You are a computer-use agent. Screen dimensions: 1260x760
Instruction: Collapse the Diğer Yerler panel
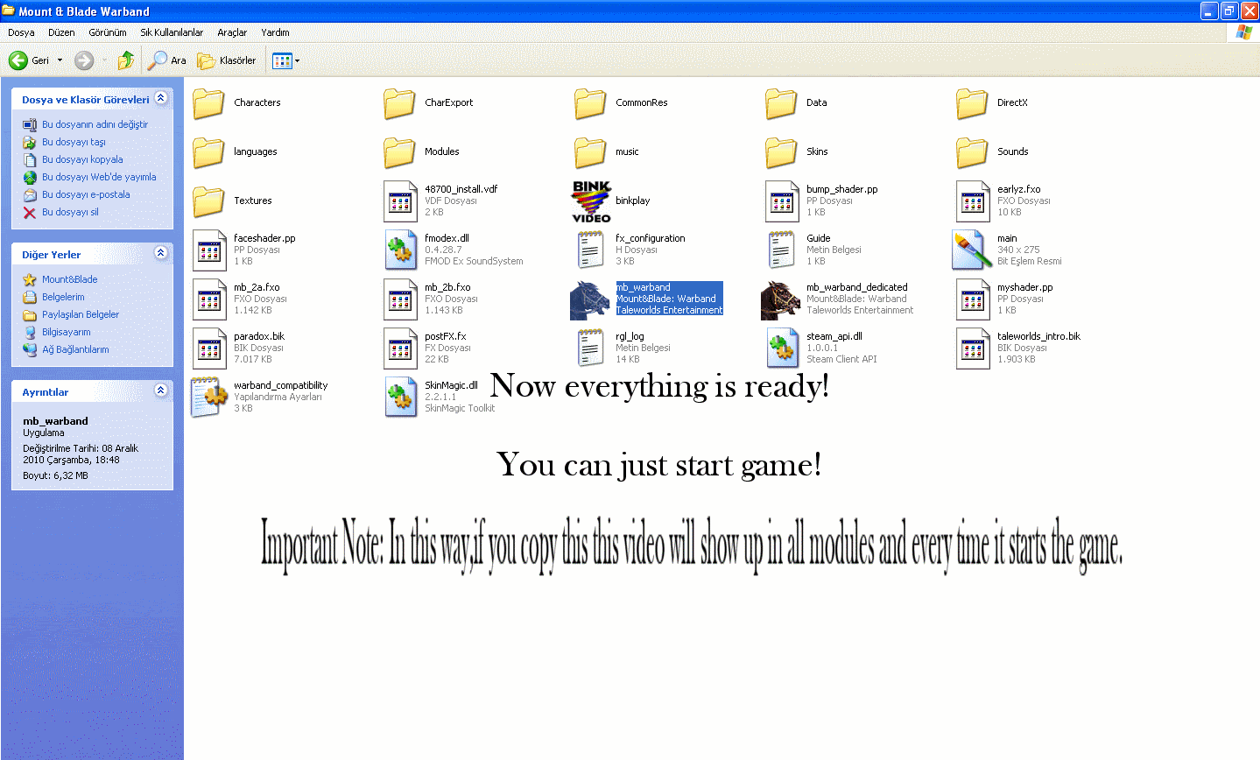161,253
